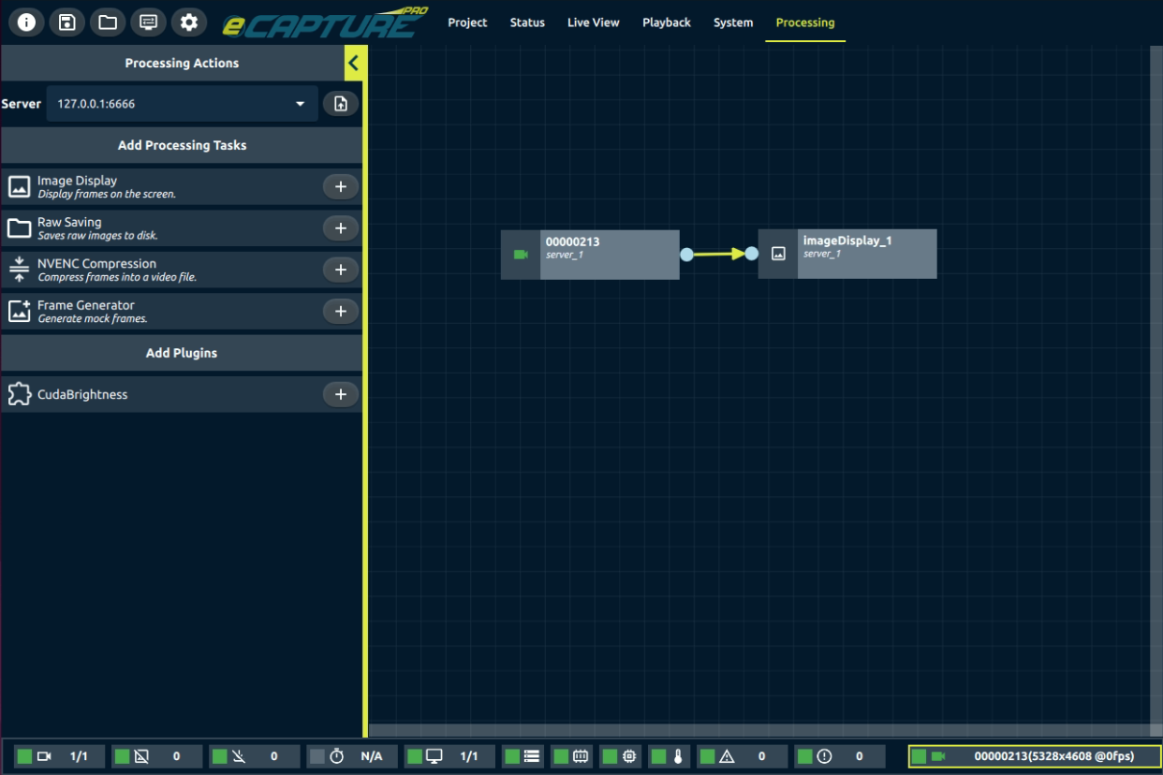The image size is (1163, 775).
Task: Open the Playback tab
Action: tap(666, 22)
